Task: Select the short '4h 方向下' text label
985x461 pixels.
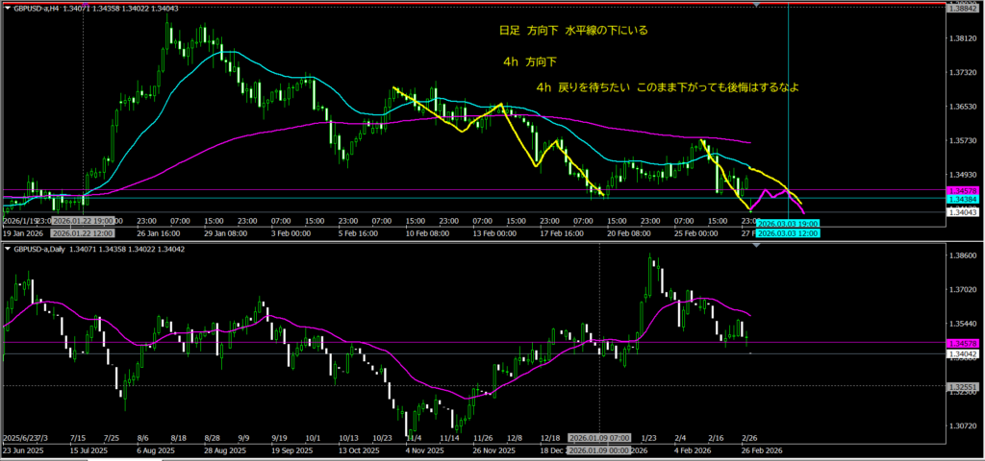Action: tap(530, 61)
